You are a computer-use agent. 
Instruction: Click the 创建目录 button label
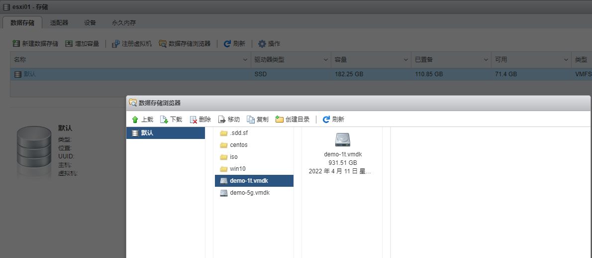click(297, 120)
